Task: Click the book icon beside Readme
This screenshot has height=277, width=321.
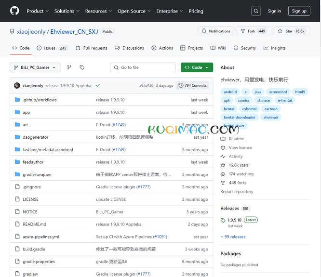Action: [x=223, y=139]
